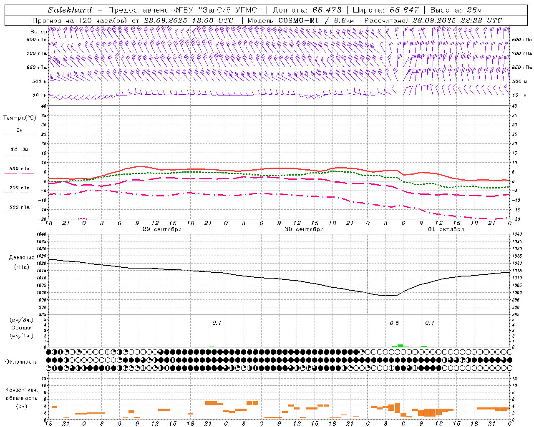Click the "Широта: 66.647" header field
The width and height of the screenshot is (534, 427).
(385, 10)
